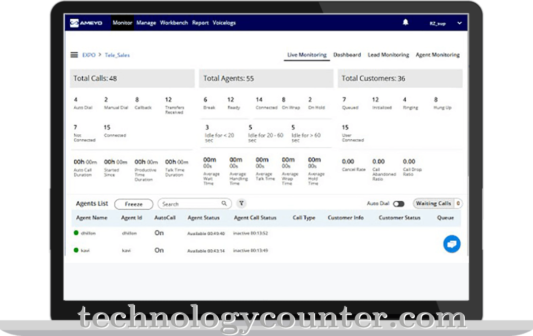Viewport: 533px width, 336px height.
Task: Click the Transfers Received statistic
Action: coord(174,105)
